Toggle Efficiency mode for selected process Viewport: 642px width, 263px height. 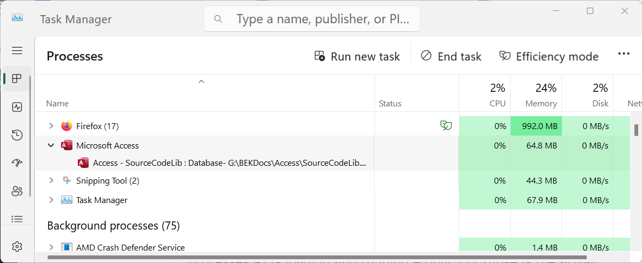point(549,56)
